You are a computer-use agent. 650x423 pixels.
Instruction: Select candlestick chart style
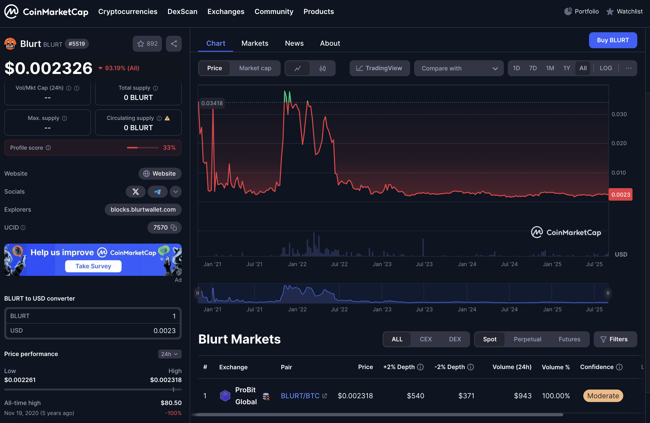[x=323, y=68]
